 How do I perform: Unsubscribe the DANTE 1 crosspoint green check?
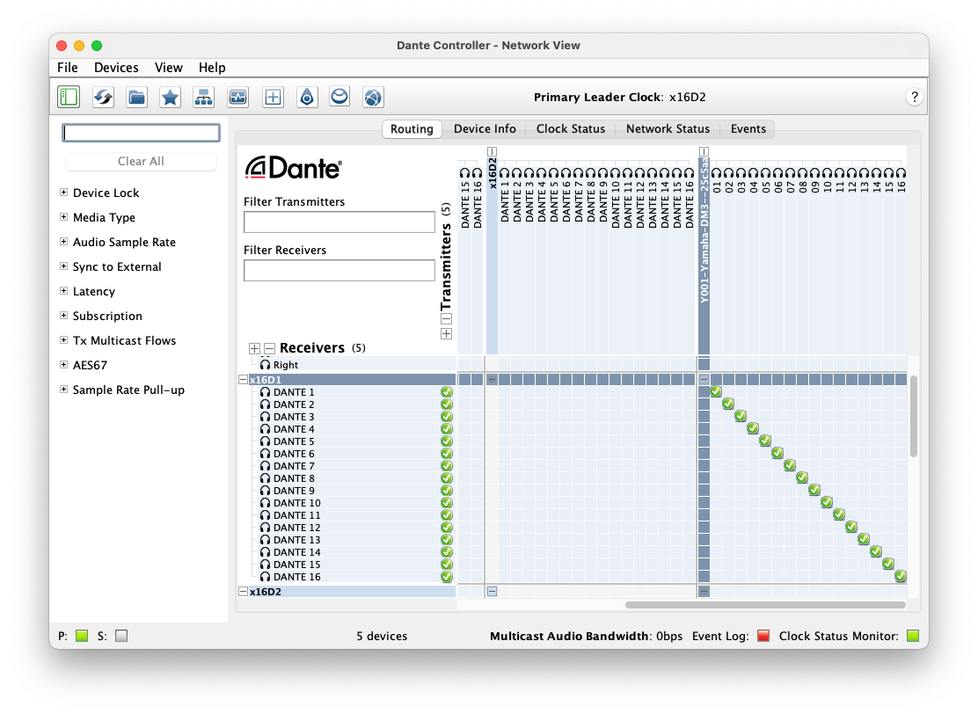(x=715, y=391)
